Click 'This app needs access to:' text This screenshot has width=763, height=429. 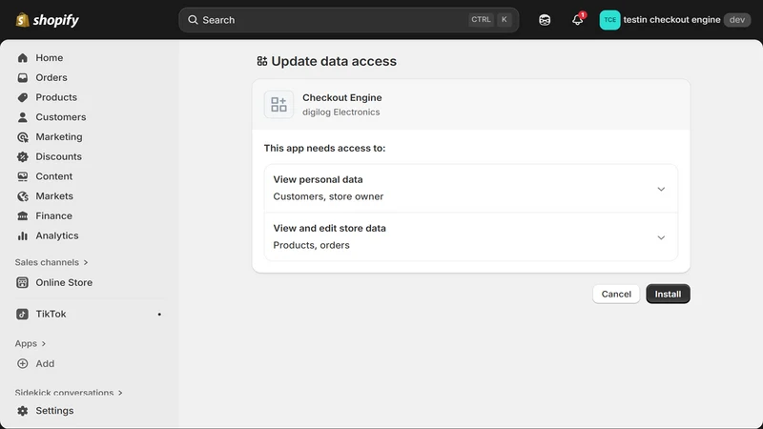(324, 148)
